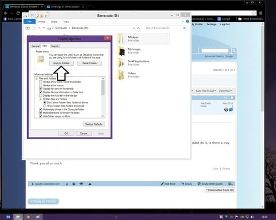Uncheck Hide folder merge conflicts
The height and width of the screenshot is (220, 276).
click(x=41, y=116)
